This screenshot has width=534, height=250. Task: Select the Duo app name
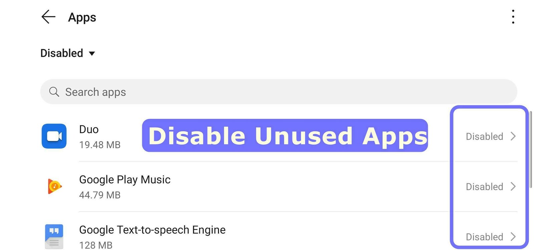[89, 129]
